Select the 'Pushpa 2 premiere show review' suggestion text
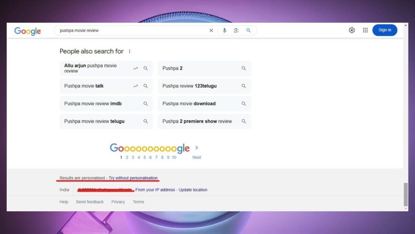The image size is (415, 234). coord(197,121)
